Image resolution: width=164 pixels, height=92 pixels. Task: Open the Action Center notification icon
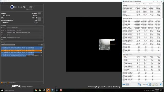tap(161, 90)
